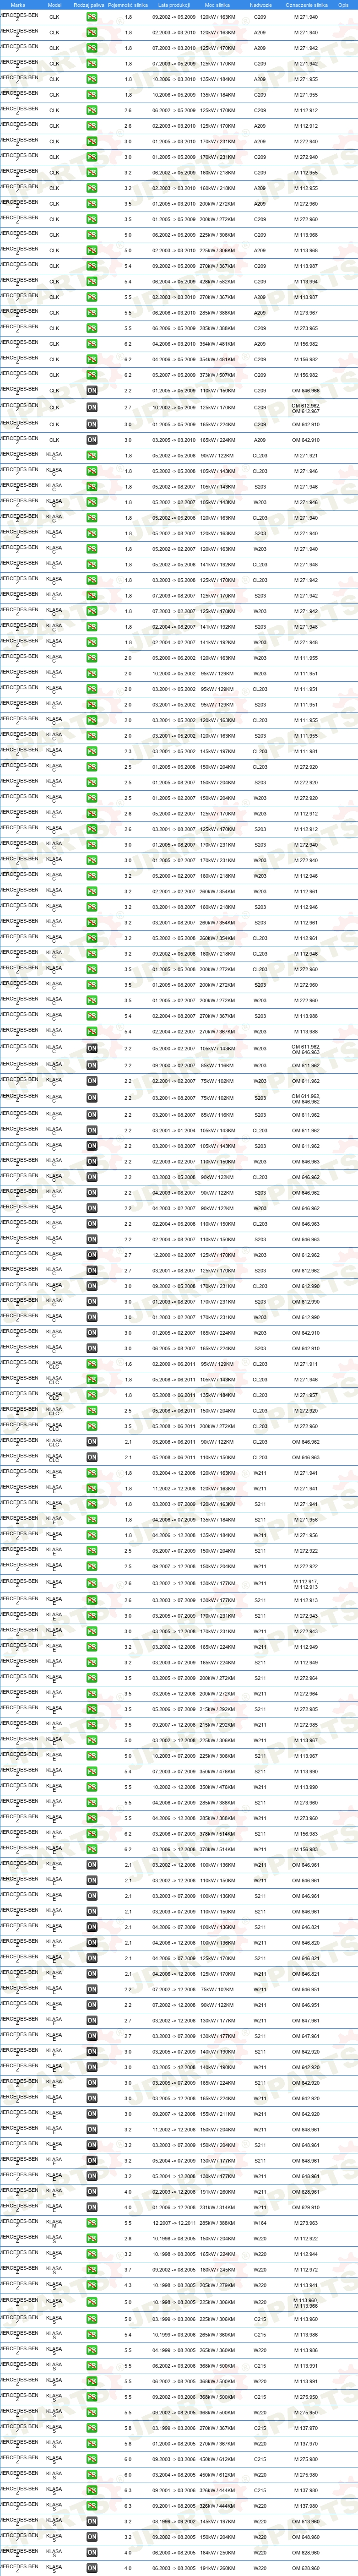Select the 428kW / 582KM power cell
This screenshot has width=358, height=2576.
pos(217,281)
